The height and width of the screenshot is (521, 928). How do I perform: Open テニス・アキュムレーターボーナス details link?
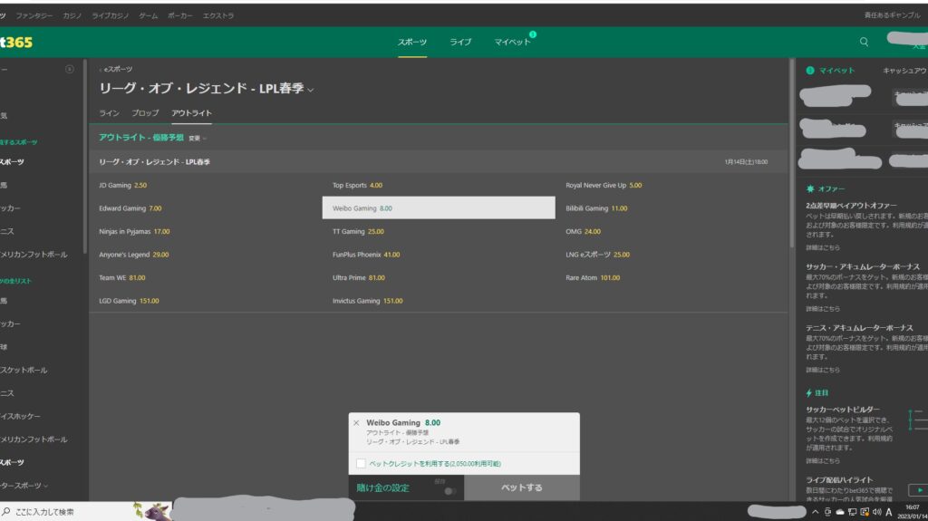pos(823,370)
